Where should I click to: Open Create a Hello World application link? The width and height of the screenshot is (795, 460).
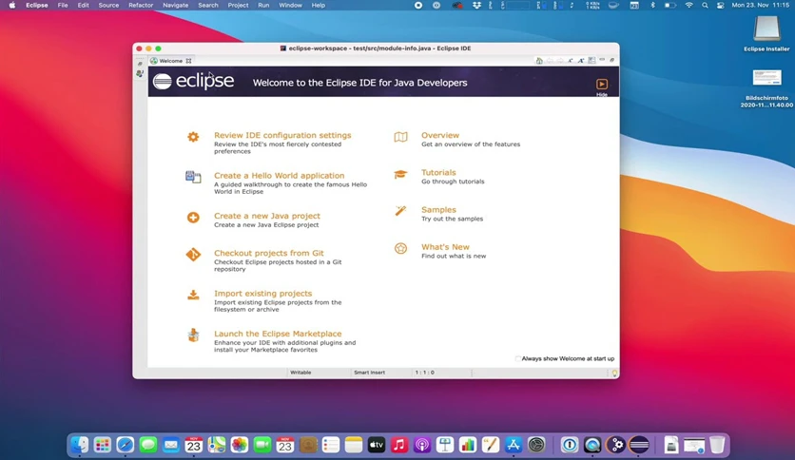click(x=279, y=175)
